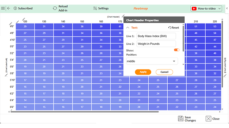Click the Save Changes floppy disk icon

tap(181, 119)
